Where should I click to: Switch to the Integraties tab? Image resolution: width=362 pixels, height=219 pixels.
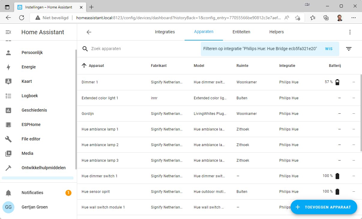pos(165,32)
